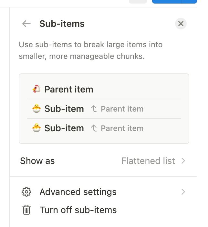
Task: Click the rooster emoji beside Parent item
Action: click(x=36, y=89)
